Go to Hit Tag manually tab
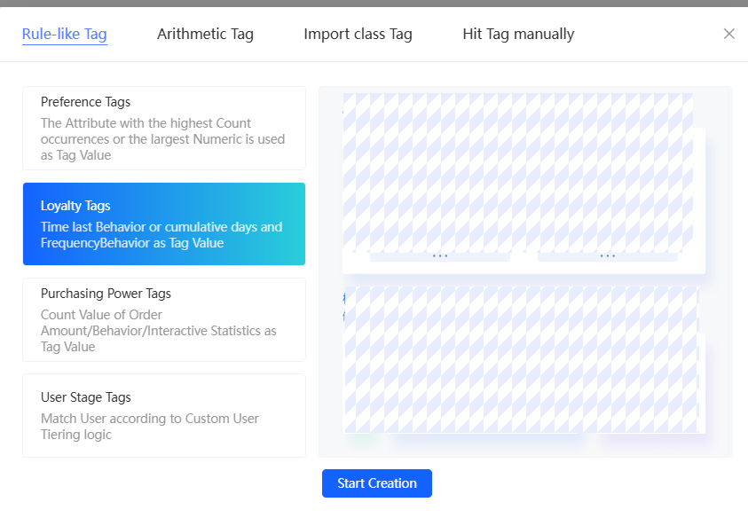Image resolution: width=748 pixels, height=518 pixels. coord(518,34)
